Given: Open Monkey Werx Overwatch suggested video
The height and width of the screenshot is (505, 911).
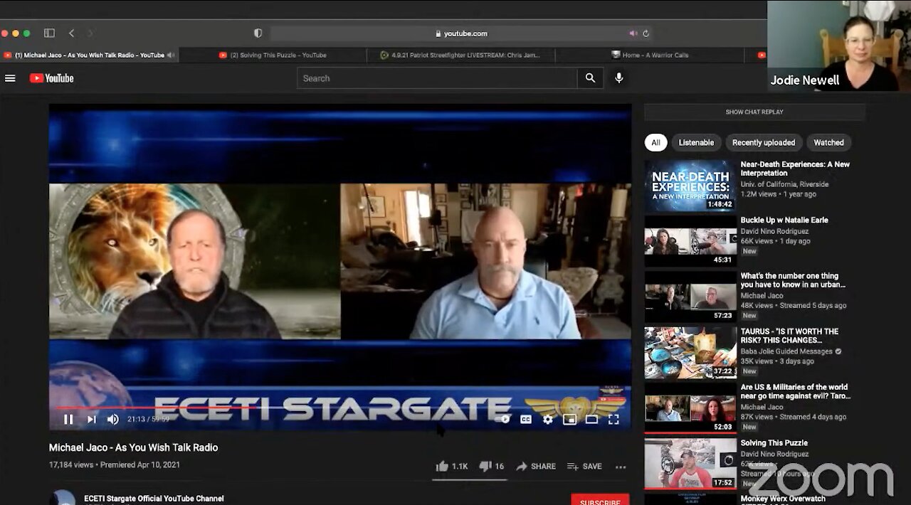Looking at the screenshot, I should point(783,499).
